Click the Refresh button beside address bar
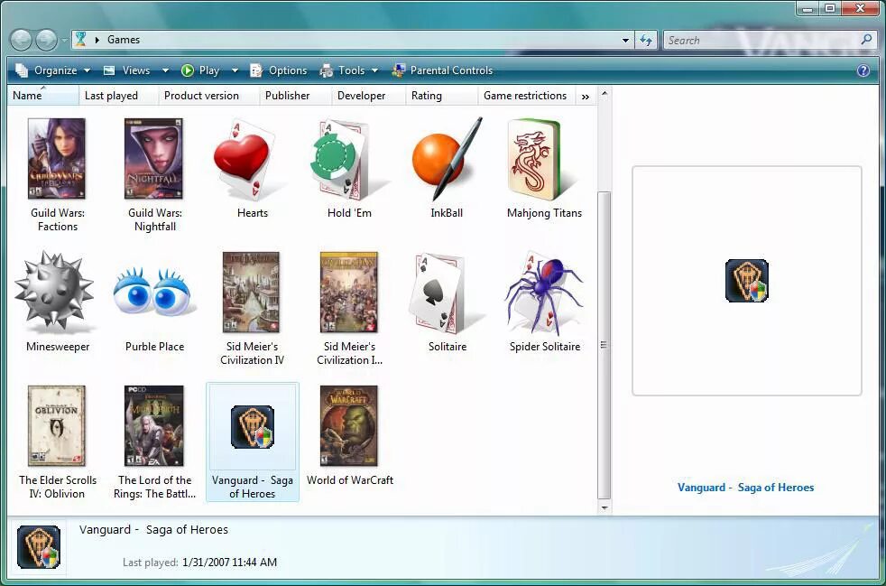 click(646, 40)
